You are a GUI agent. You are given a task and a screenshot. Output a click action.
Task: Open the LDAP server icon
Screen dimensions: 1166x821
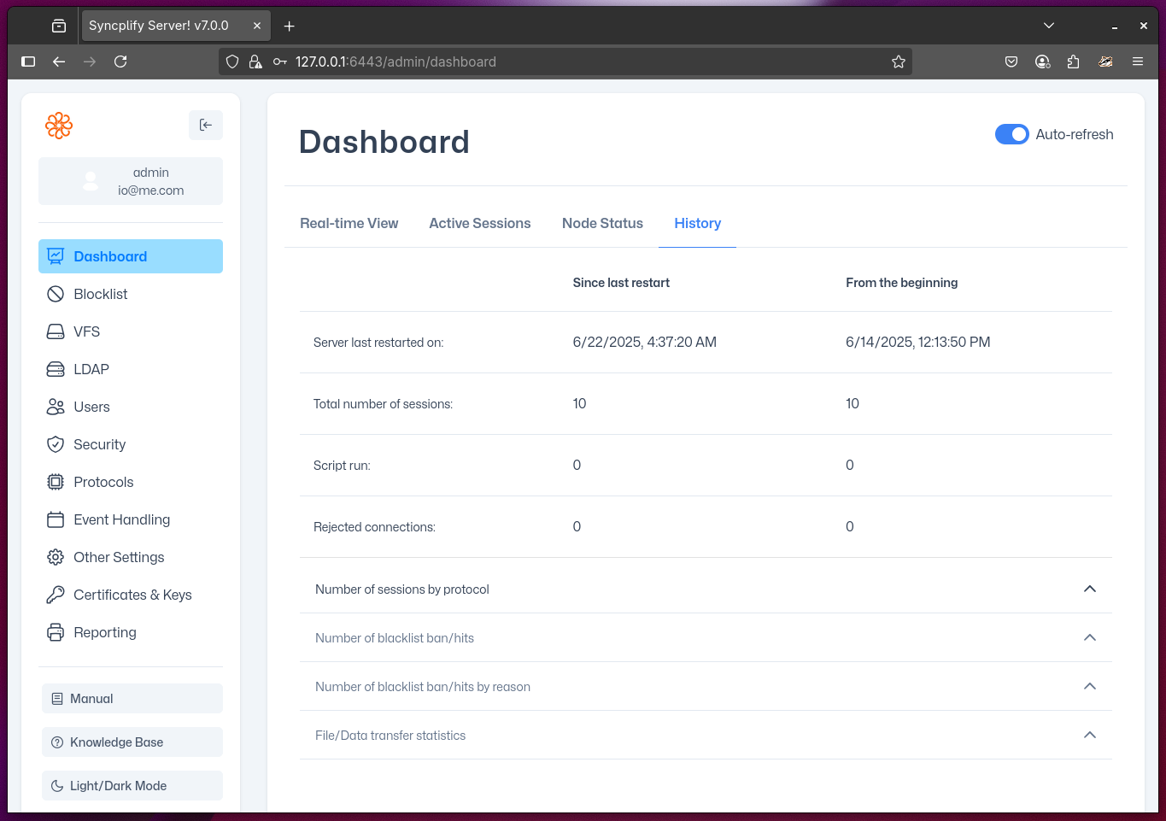[56, 369]
